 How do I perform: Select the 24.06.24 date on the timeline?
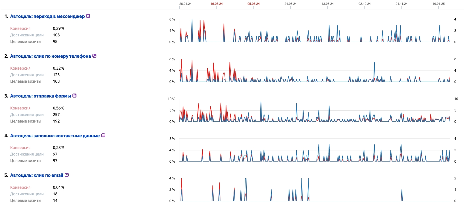(291, 4)
